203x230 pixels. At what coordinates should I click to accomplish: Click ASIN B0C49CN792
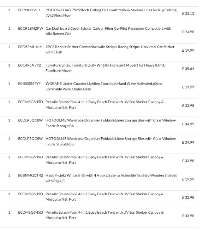(29, 65)
